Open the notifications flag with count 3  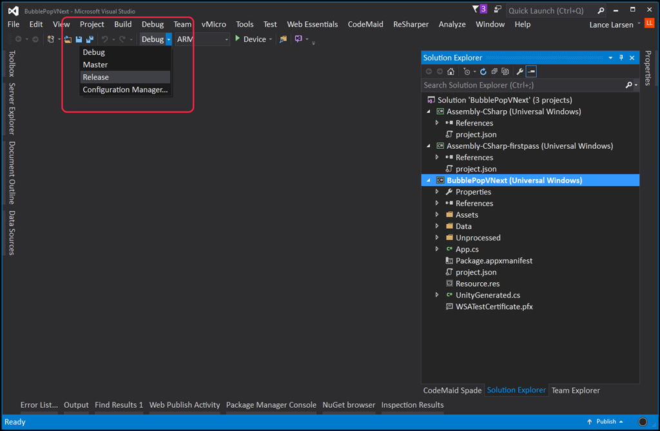point(480,9)
